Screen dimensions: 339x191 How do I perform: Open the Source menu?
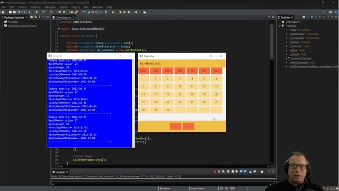coord(22,7)
